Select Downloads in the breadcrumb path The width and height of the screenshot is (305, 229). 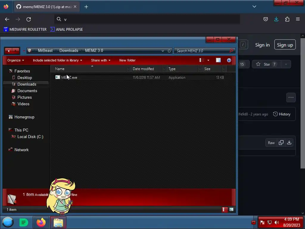point(69,51)
